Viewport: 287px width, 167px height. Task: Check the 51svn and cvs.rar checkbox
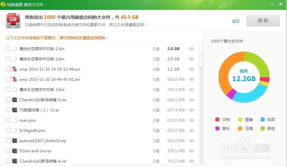(8, 151)
